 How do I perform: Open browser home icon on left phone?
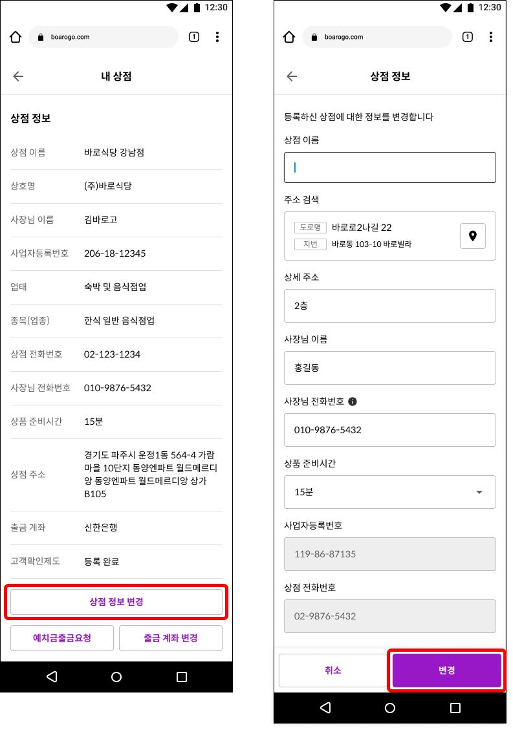(x=16, y=37)
